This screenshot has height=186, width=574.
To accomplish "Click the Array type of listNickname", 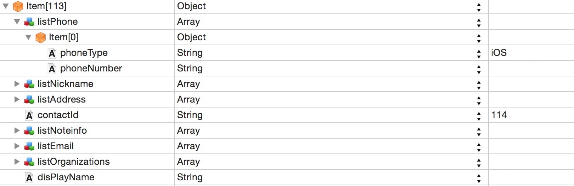I will tap(188, 84).
